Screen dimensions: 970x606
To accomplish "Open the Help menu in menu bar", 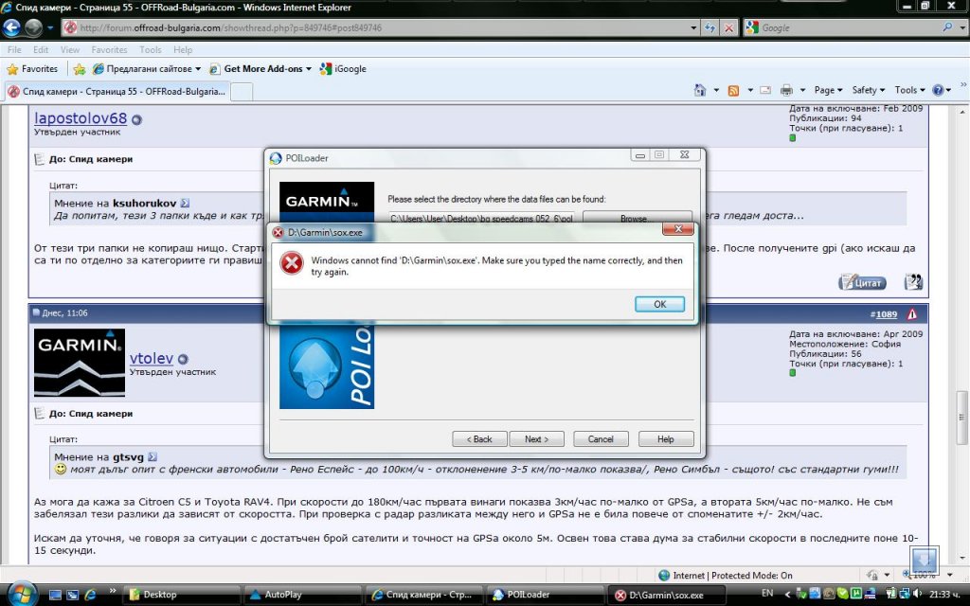I will pyautogui.click(x=183, y=49).
